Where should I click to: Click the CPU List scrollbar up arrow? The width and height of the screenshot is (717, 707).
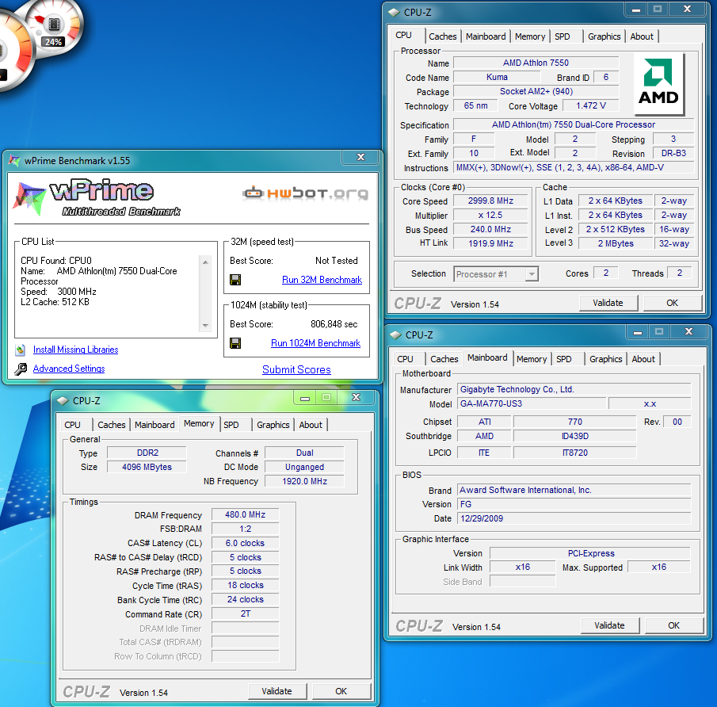coord(205,262)
